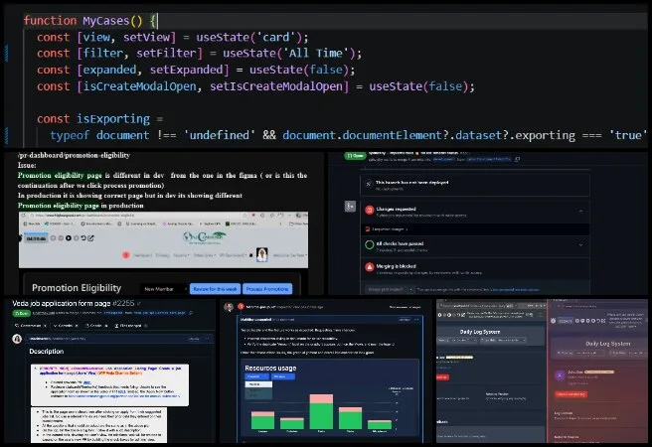Click the green Open badge on the merge-status pull request
Image resolution: width=652 pixels, height=447 pixels.
click(x=355, y=156)
